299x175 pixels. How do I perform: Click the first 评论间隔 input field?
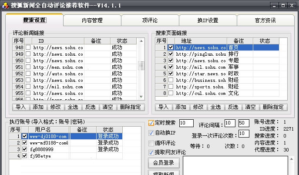(x=230, y=123)
